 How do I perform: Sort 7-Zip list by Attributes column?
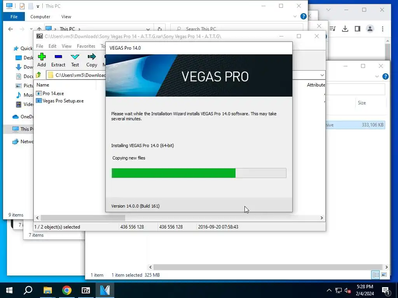(316, 85)
